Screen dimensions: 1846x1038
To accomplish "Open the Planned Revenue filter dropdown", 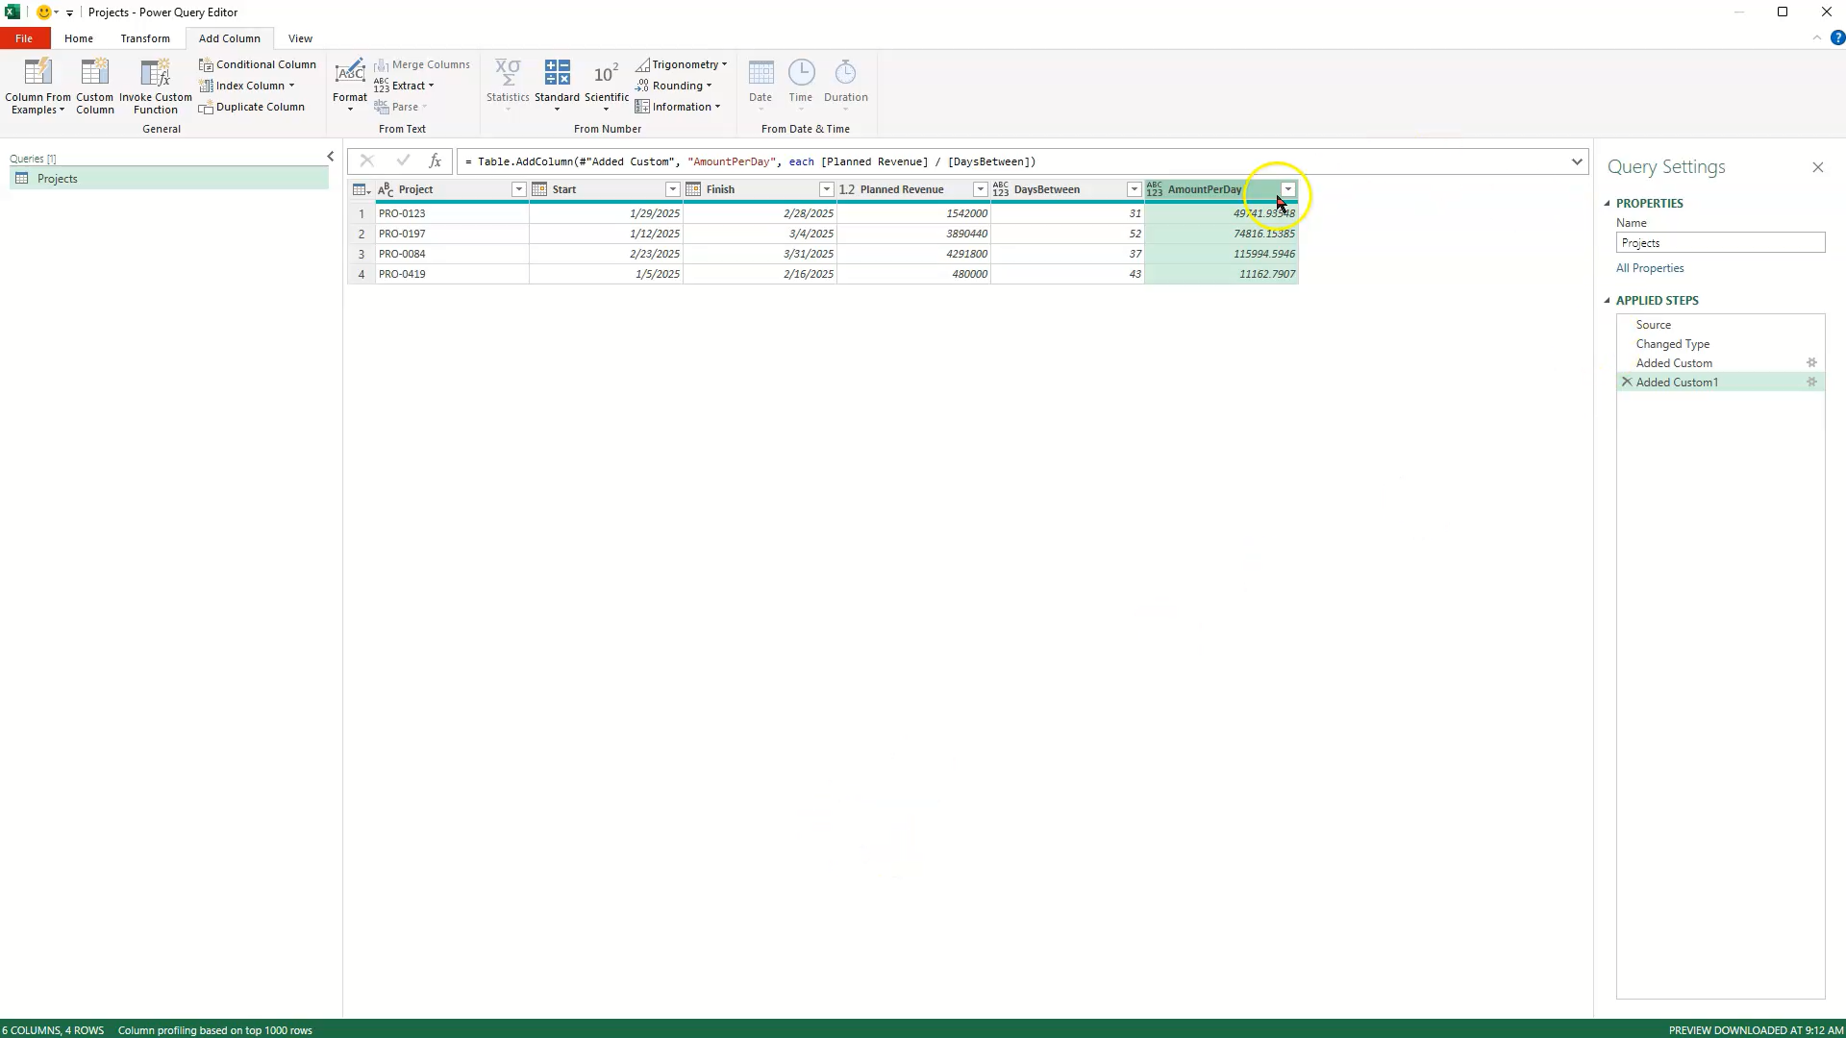I will point(980,189).
